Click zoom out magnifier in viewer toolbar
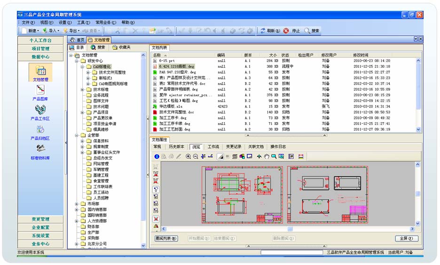Screen dimensions: 440x265 coord(196,156)
